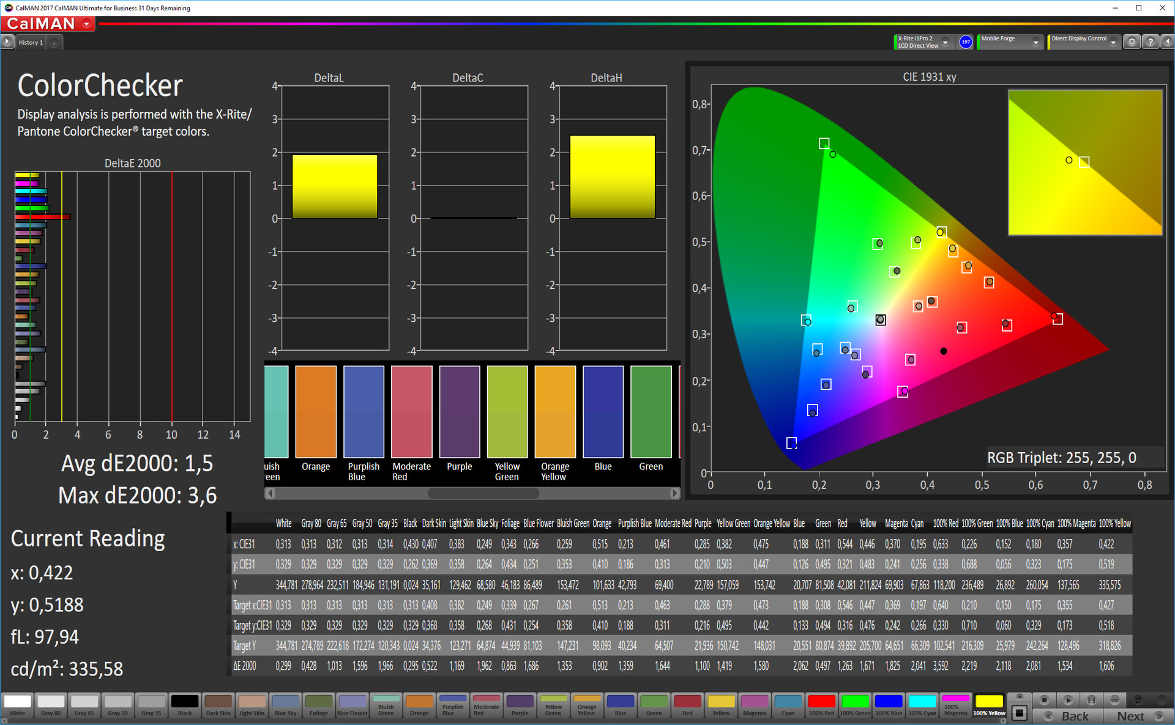Expand the Mobile Forge source dropdown
The height and width of the screenshot is (725, 1175).
1035,42
